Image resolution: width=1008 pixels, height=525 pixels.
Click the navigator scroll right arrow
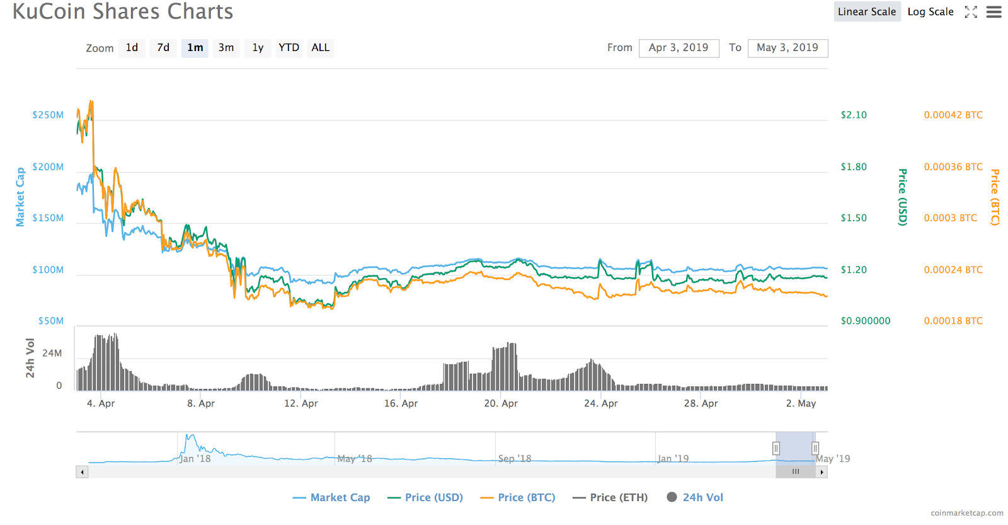(822, 471)
